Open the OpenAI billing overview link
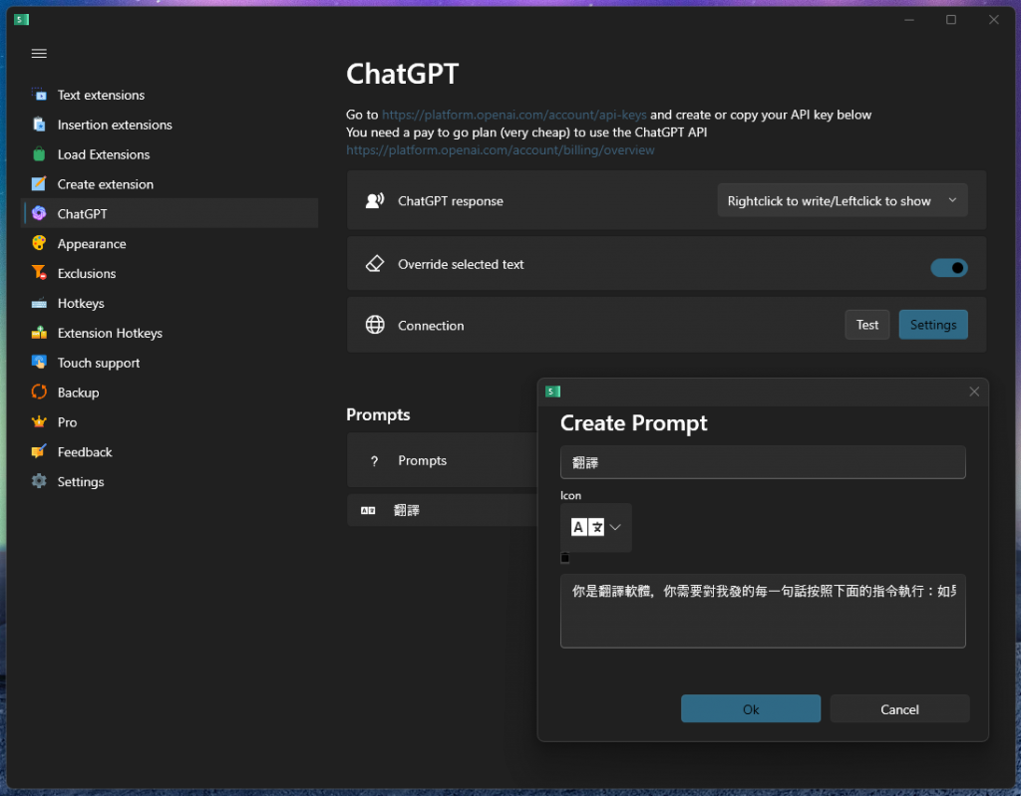 pyautogui.click(x=501, y=149)
